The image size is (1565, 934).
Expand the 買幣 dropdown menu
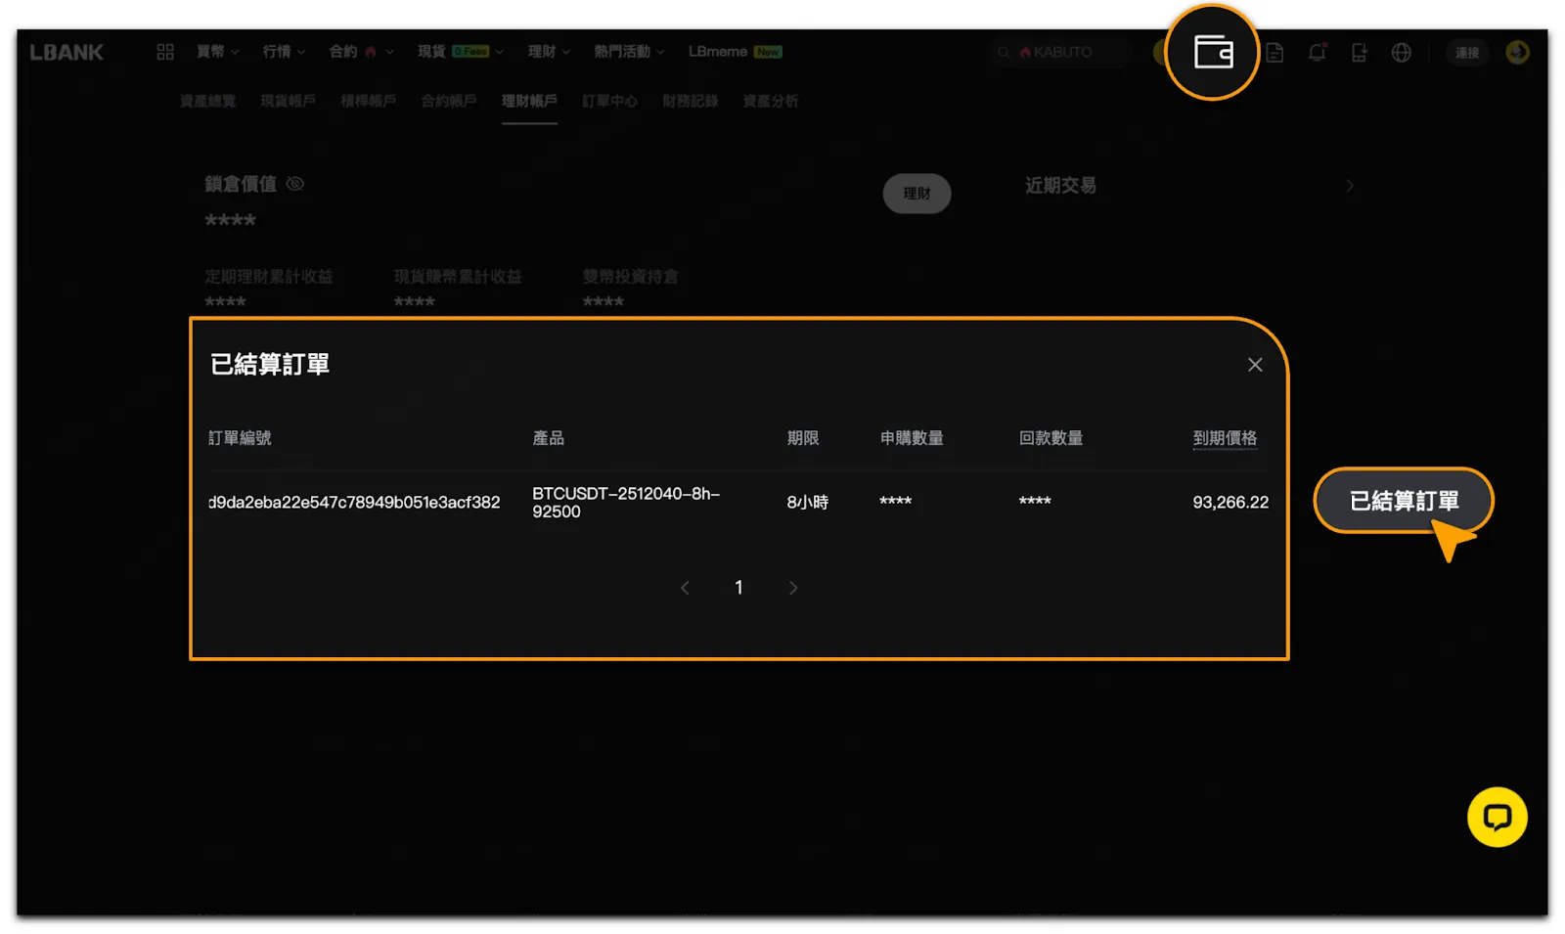[x=217, y=52]
